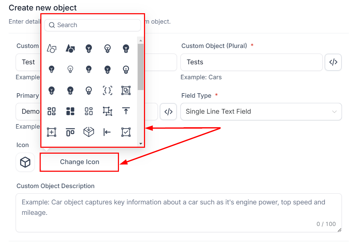This screenshot has height=243, width=353.
Task: Pick the overlapping squares group icon
Action: [x=126, y=90]
